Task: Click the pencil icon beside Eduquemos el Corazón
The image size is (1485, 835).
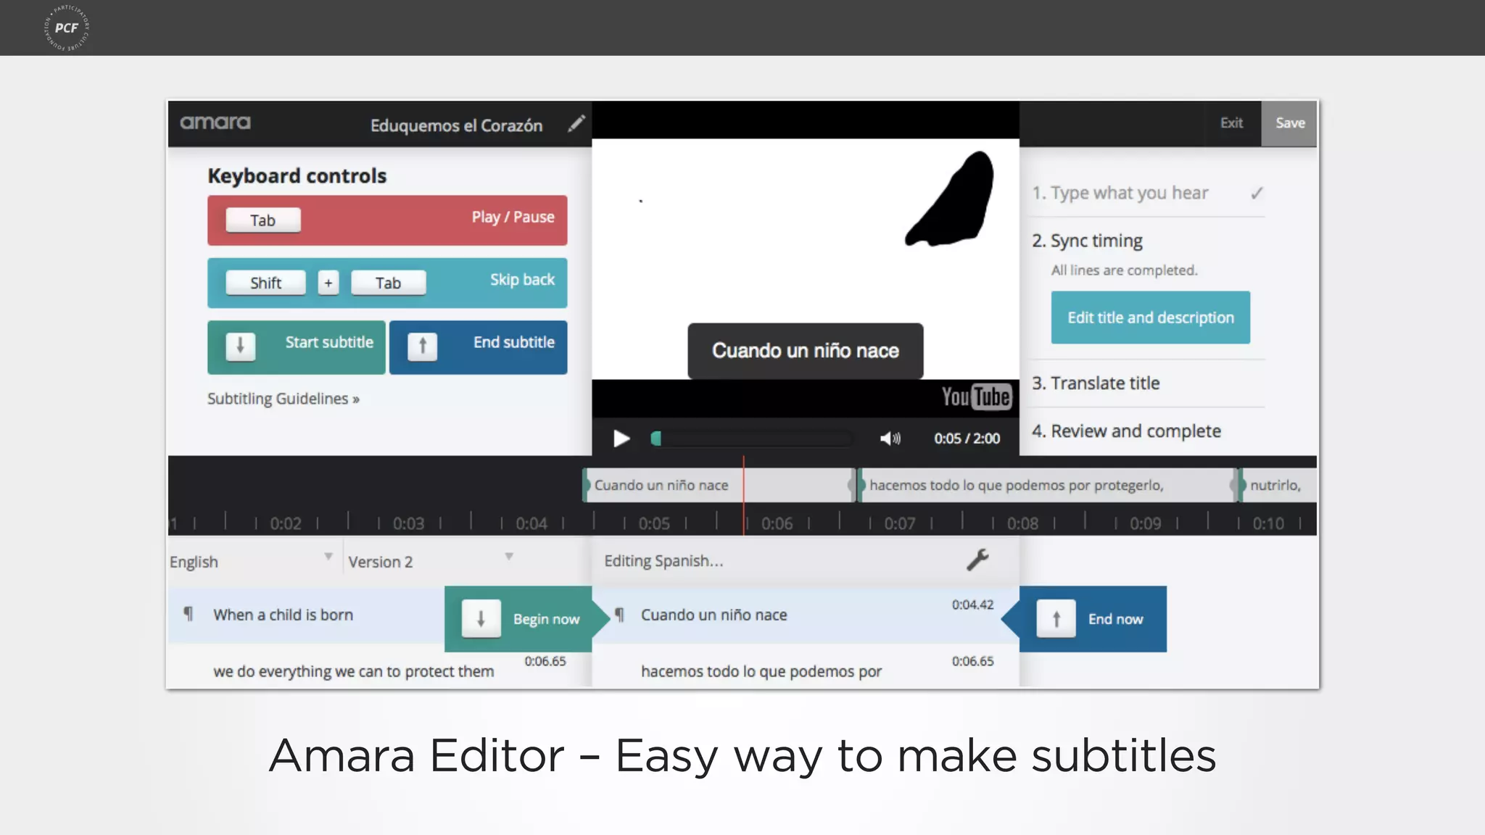Action: pos(576,124)
